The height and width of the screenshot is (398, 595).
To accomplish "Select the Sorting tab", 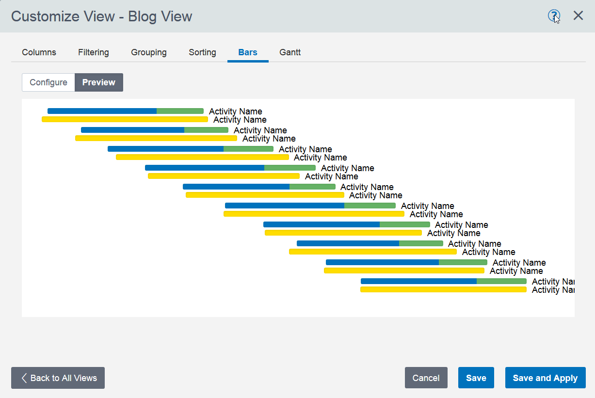I will [x=202, y=52].
